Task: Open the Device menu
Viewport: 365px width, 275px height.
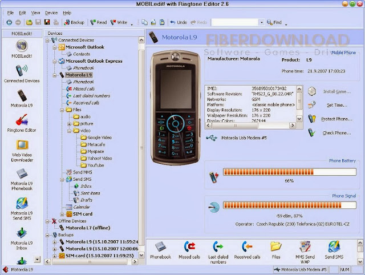Action: [x=51, y=13]
